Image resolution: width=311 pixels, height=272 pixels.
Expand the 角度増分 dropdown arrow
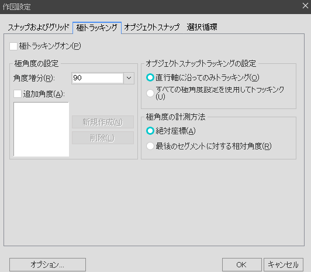129,78
